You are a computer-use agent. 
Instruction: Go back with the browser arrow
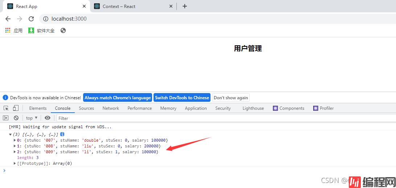tap(8, 19)
